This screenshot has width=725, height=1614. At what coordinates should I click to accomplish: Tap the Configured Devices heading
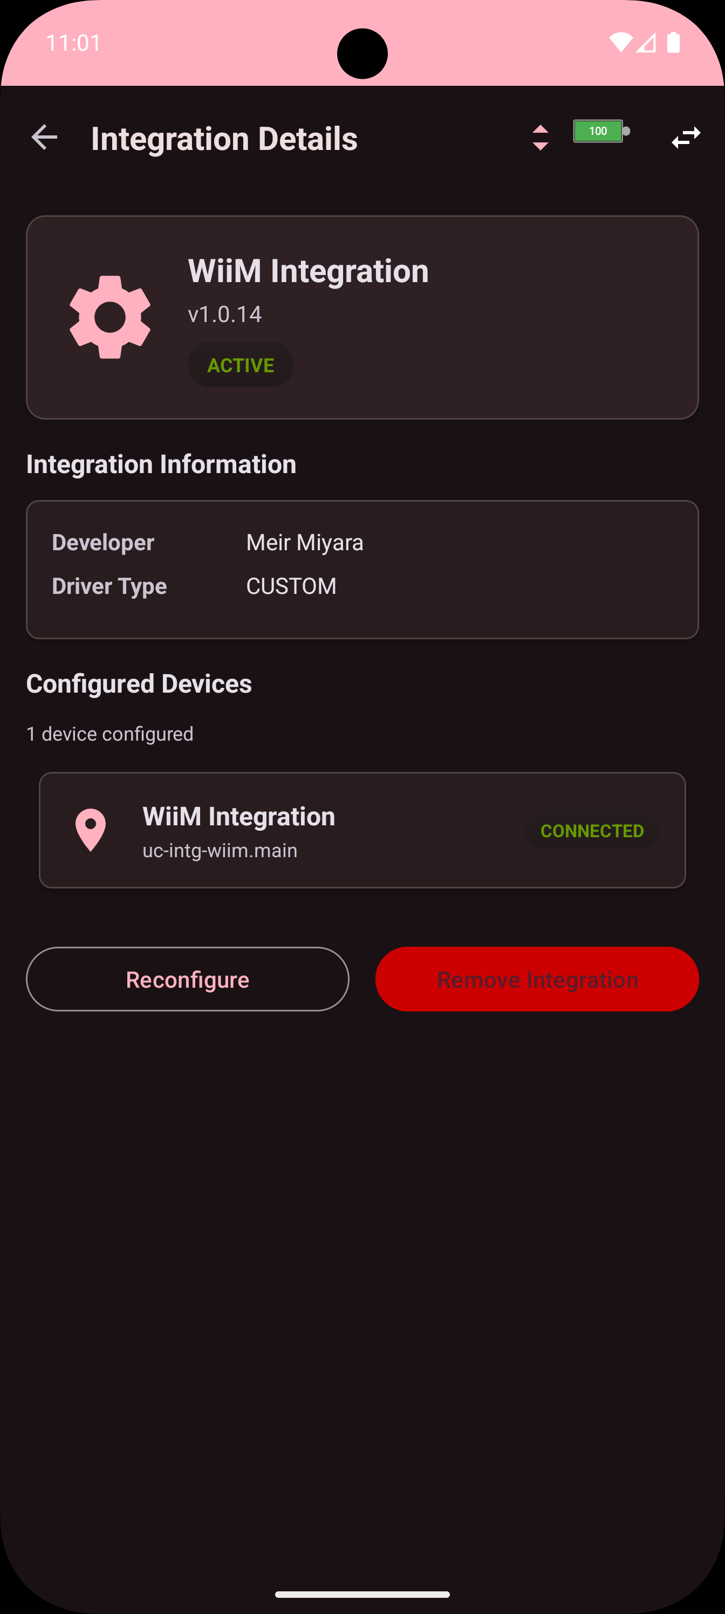tap(139, 683)
